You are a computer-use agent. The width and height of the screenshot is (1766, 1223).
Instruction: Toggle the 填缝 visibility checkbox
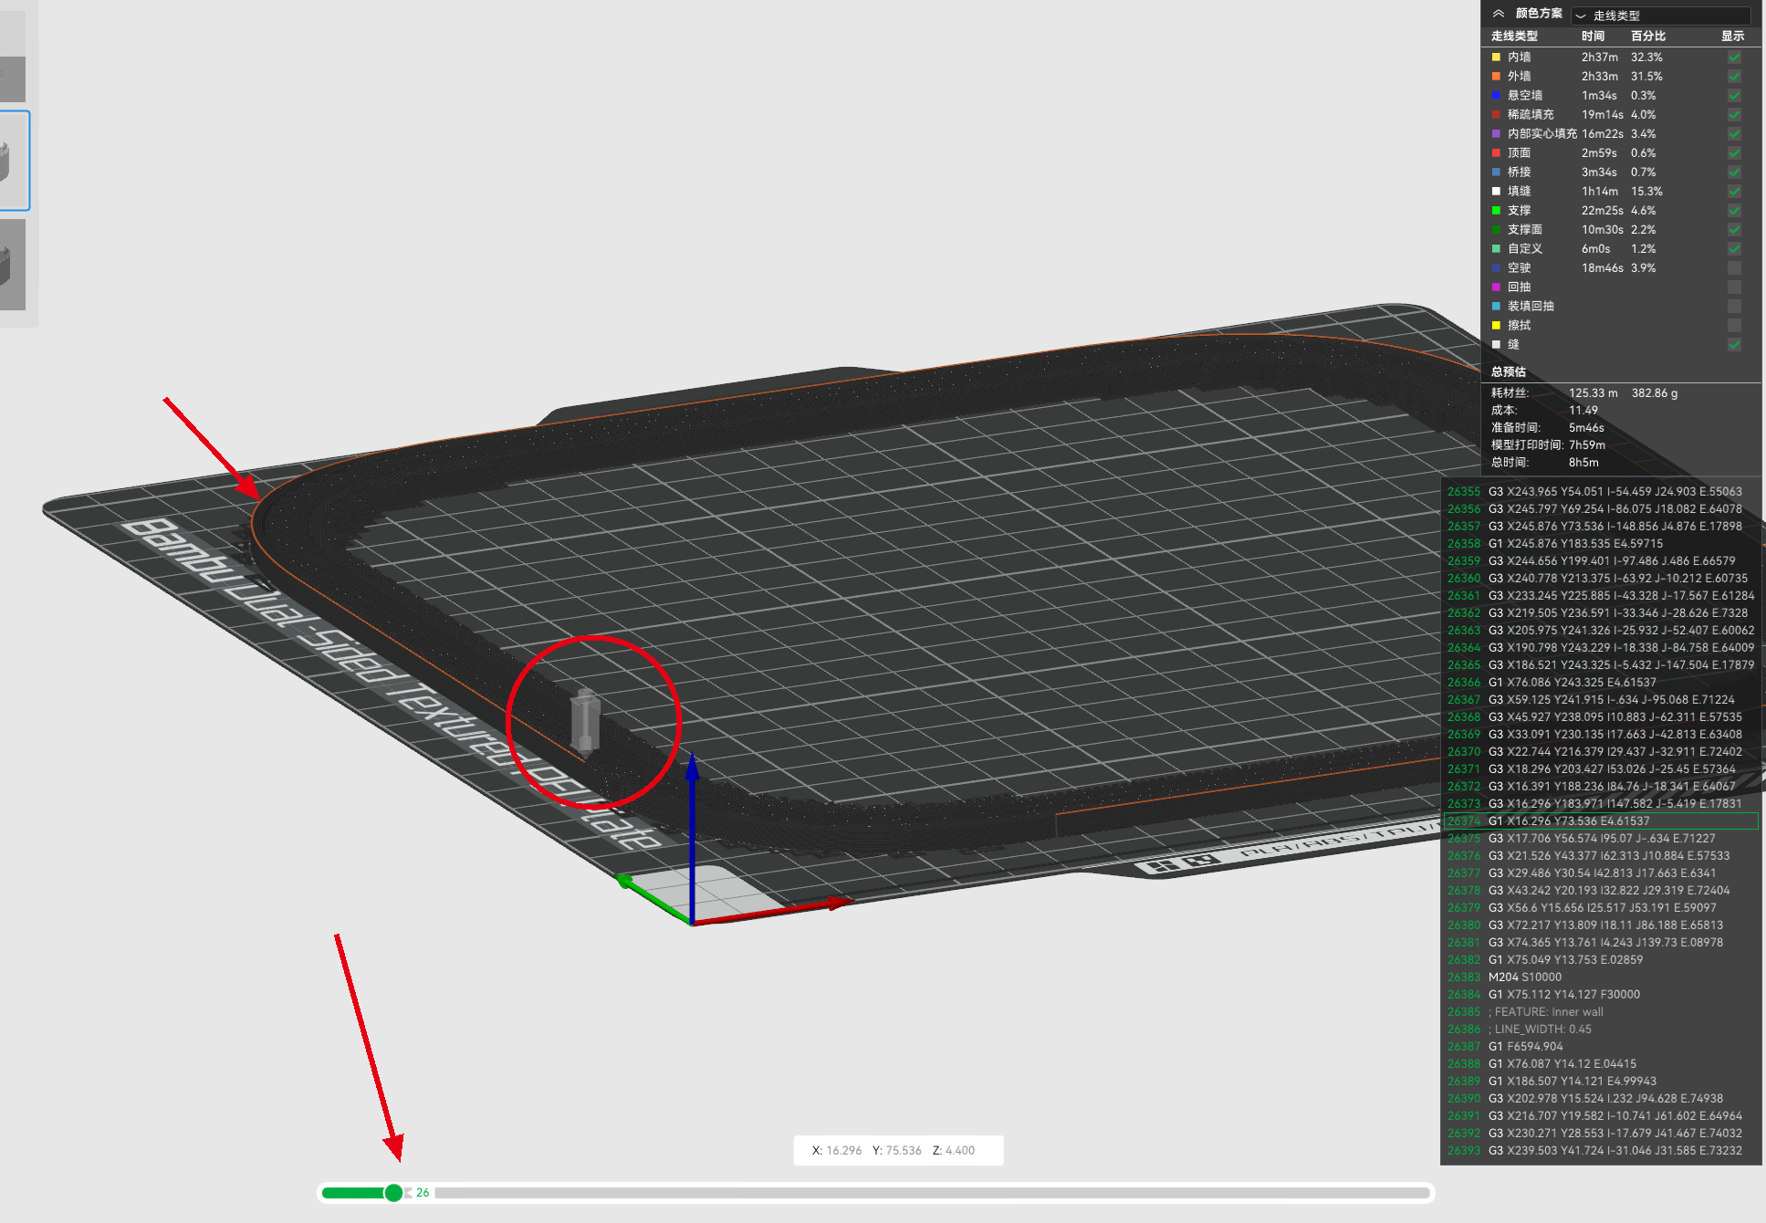coord(1733,191)
